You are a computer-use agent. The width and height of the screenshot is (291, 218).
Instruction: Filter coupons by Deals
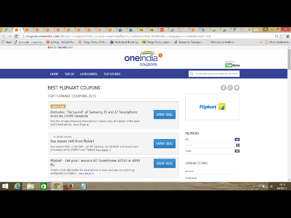point(189,151)
